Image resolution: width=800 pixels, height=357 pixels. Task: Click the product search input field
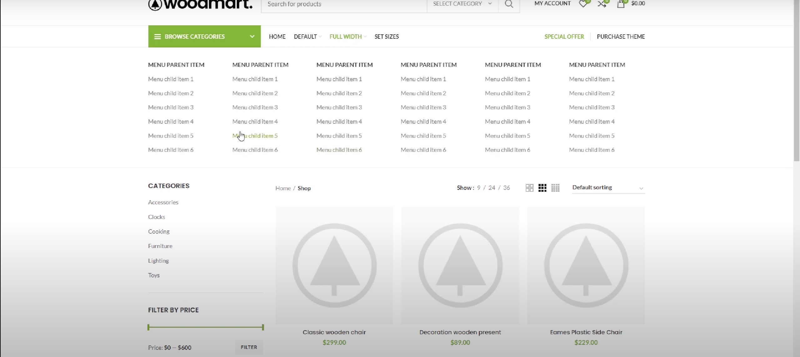coord(343,4)
